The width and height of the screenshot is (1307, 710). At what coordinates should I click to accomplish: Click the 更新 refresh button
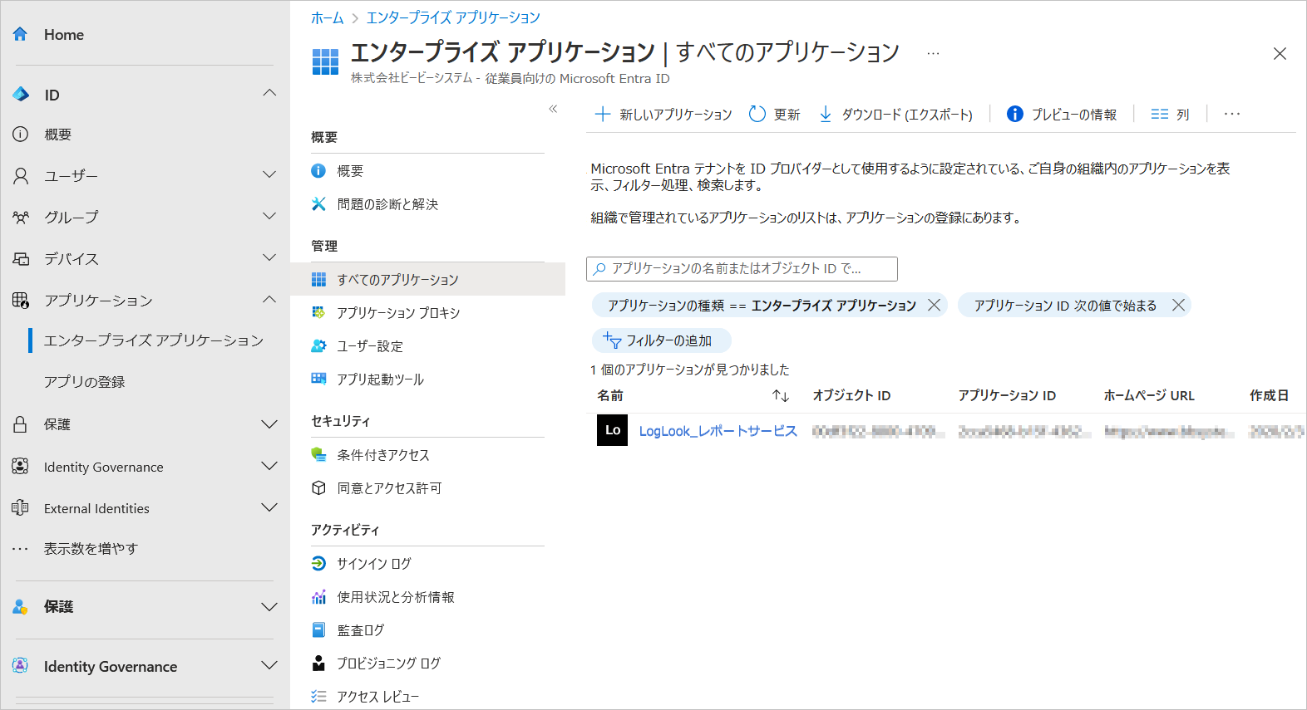(775, 115)
